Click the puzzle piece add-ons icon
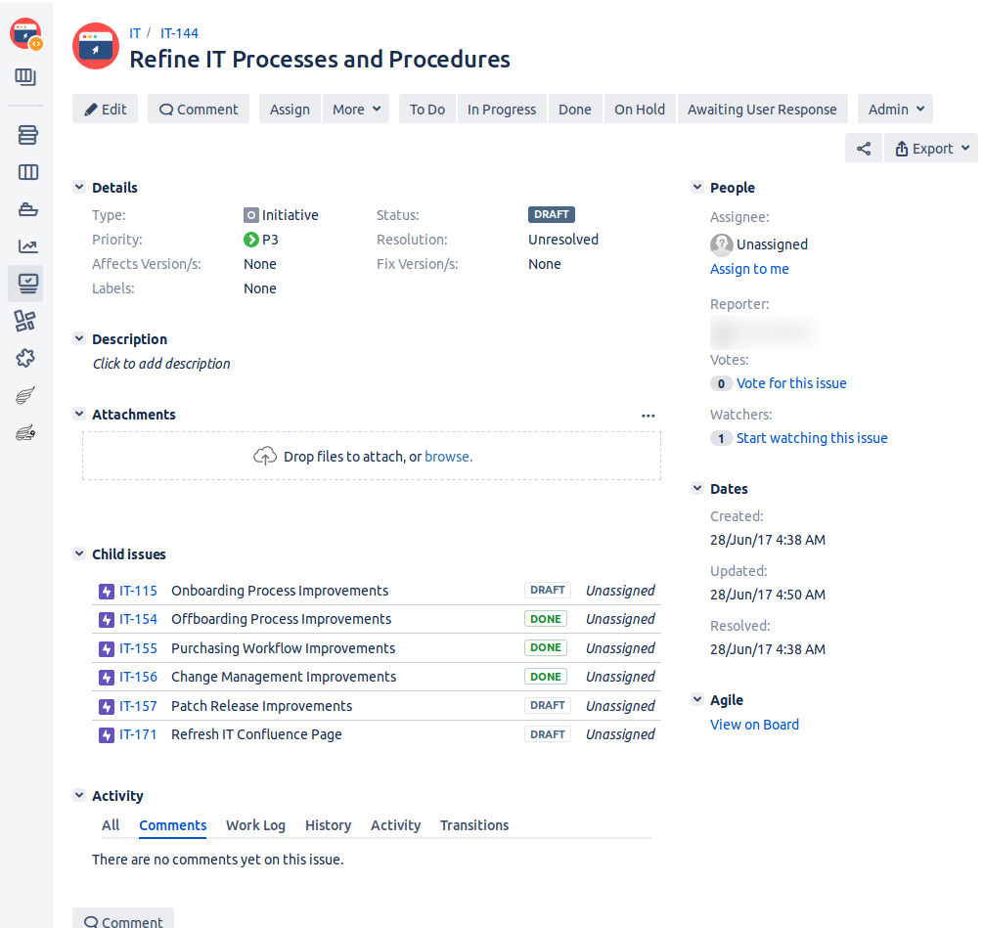This screenshot has width=984, height=928. [26, 358]
